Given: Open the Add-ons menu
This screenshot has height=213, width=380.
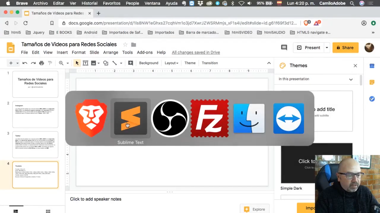Looking at the screenshot, I should coord(145,52).
